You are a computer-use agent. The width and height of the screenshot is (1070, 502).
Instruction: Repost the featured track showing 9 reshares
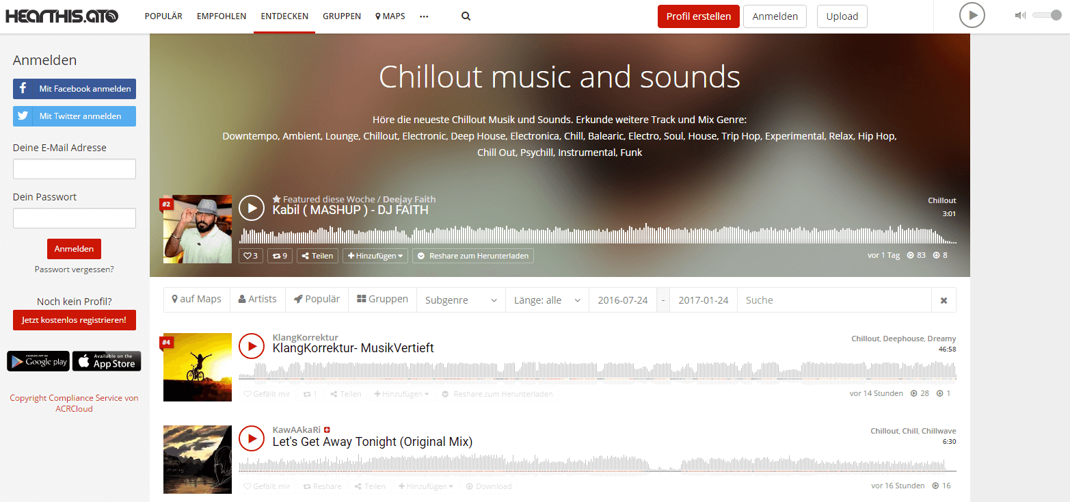click(x=279, y=256)
